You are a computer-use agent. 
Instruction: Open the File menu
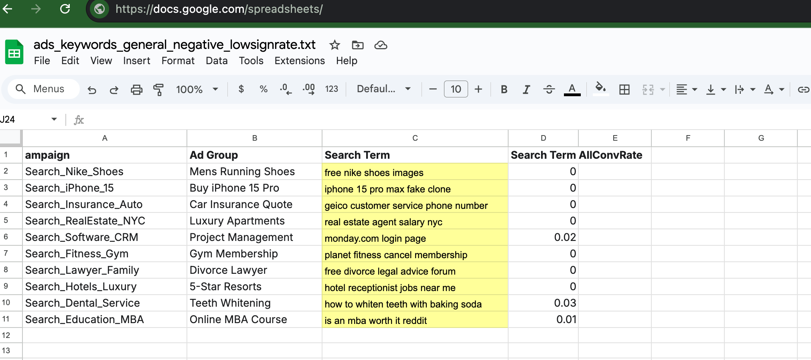(42, 61)
